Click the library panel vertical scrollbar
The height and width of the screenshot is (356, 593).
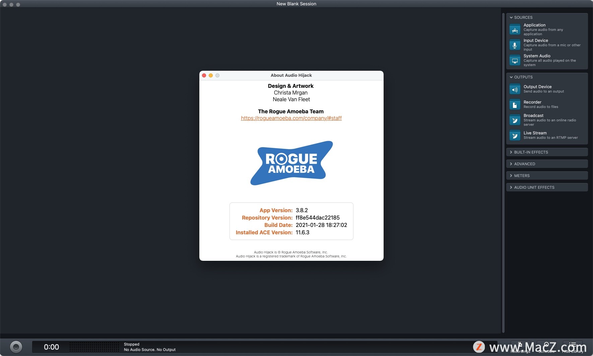click(503, 173)
